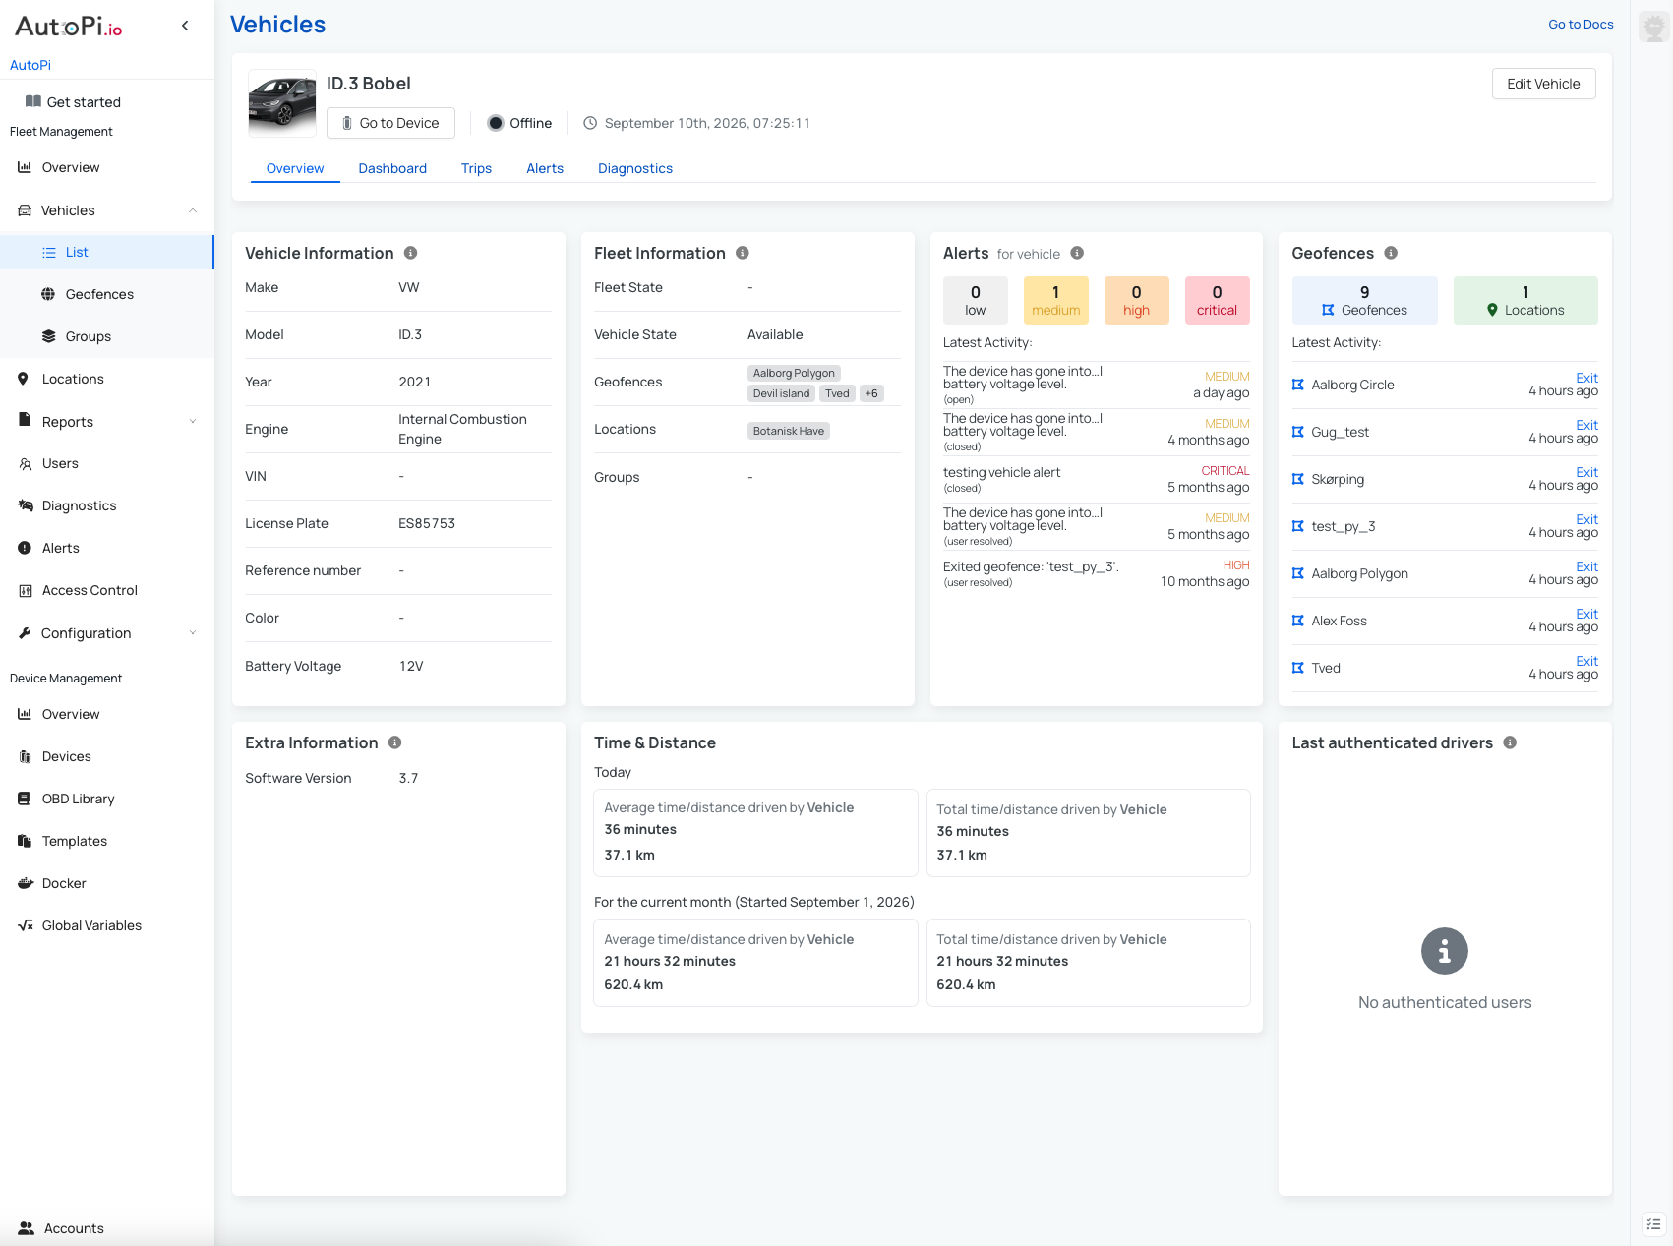Click the Aalborg Polygon geofence tag
1673x1246 pixels.
click(794, 373)
